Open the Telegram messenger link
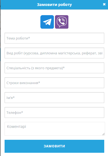The image size is (108, 156). (47, 22)
